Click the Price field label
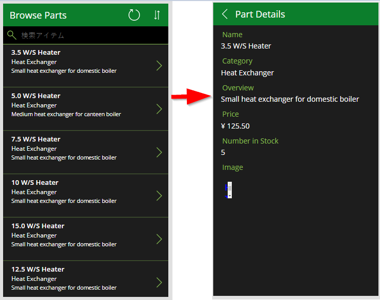 pos(230,114)
